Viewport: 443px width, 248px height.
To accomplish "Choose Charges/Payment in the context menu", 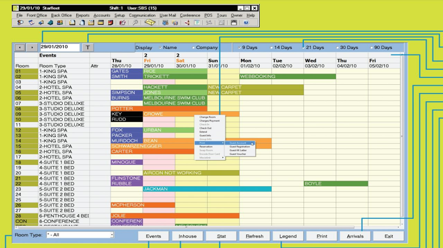I will coord(210,121).
